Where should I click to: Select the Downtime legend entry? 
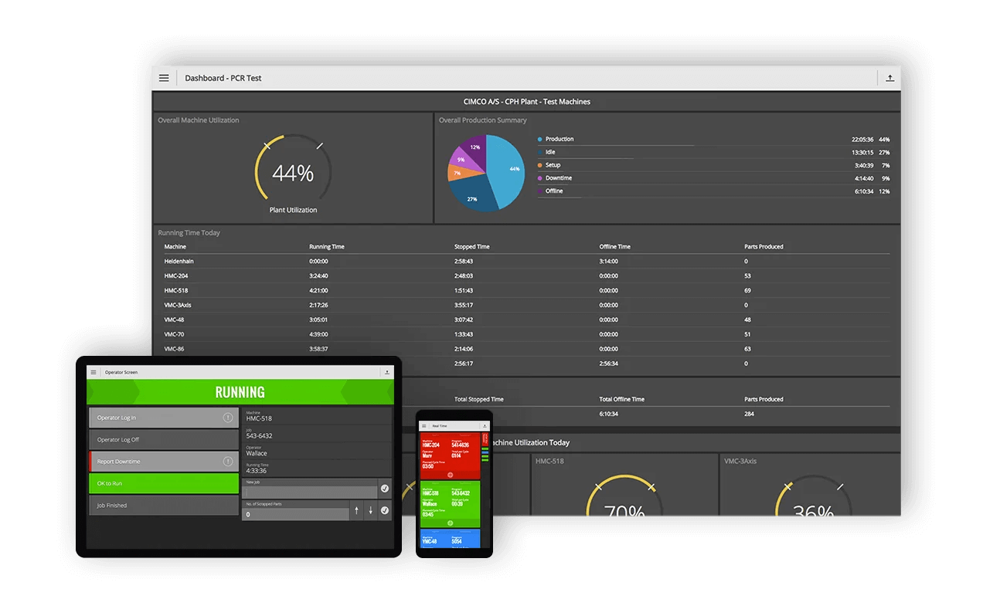pyautogui.click(x=558, y=178)
